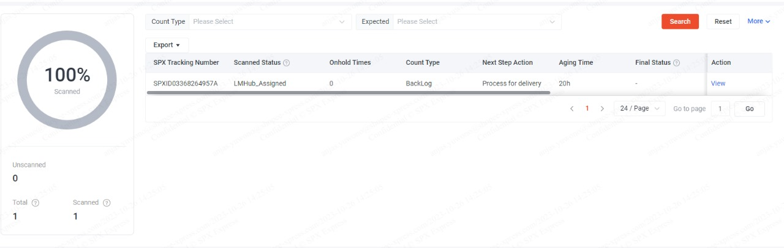
Task: Click help icon beside Final Status header
Action: [676, 63]
